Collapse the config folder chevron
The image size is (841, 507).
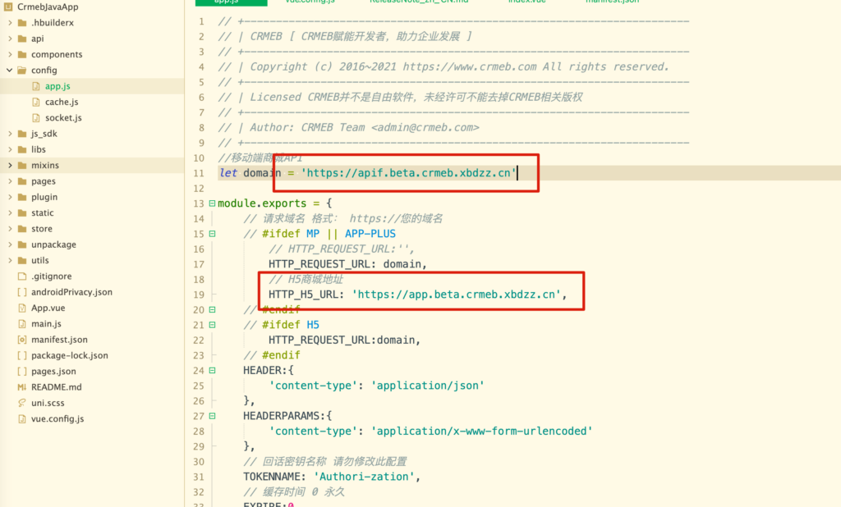point(10,71)
